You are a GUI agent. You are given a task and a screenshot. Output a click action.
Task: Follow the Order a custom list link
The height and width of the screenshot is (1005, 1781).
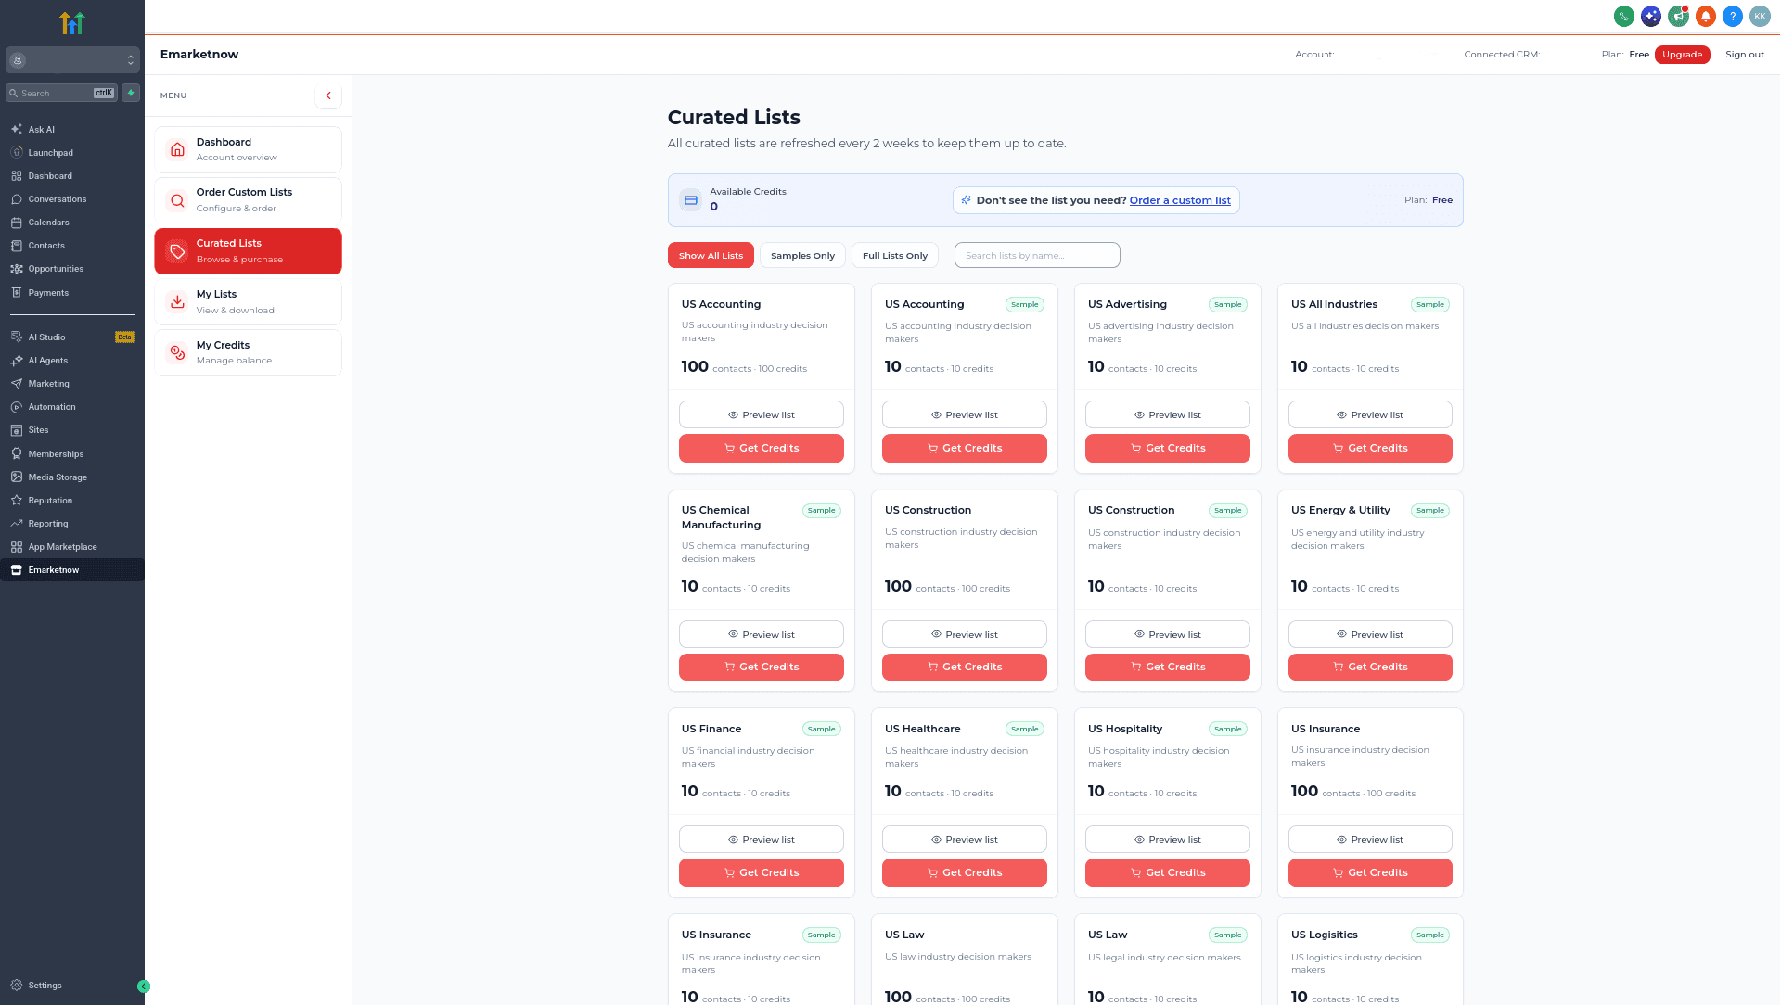click(1180, 200)
